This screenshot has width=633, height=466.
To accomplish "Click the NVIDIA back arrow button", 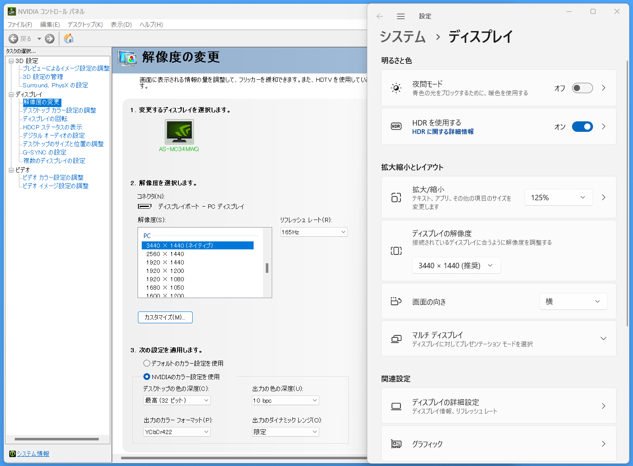I will pos(13,39).
